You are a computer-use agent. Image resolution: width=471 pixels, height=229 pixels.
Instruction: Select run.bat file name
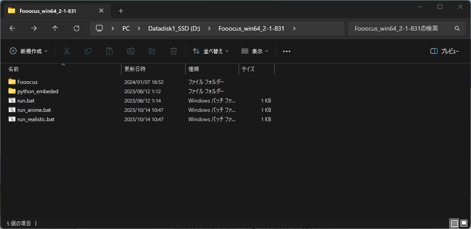(x=26, y=101)
